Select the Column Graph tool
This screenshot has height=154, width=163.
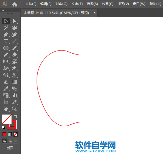(14, 95)
